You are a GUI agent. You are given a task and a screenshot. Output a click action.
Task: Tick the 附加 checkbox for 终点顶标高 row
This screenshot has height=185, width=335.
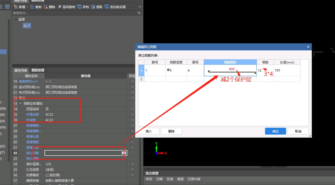coord(132,92)
